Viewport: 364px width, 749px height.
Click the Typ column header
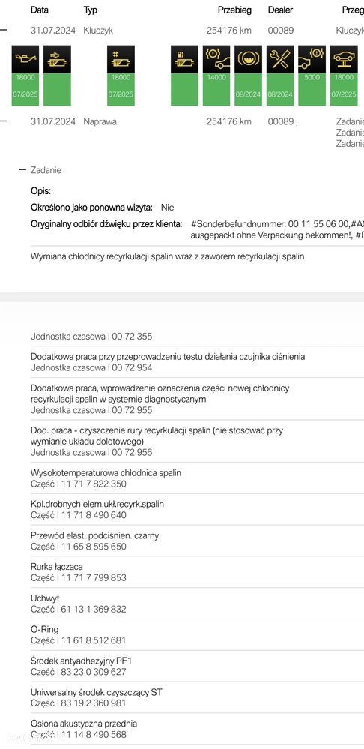90,10
